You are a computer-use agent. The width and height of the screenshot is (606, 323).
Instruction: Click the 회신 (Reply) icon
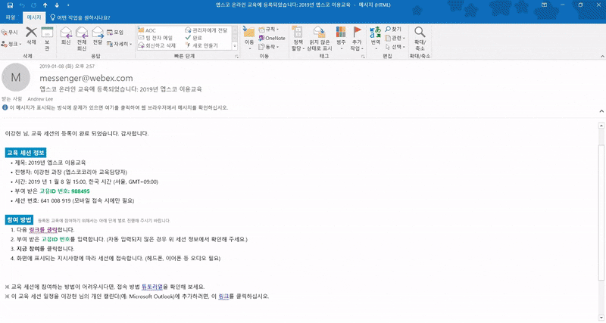(x=66, y=36)
